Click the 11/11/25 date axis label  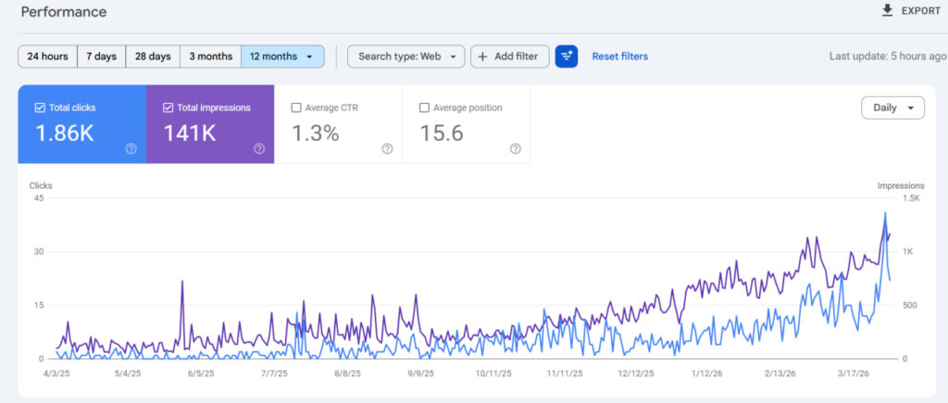point(564,374)
